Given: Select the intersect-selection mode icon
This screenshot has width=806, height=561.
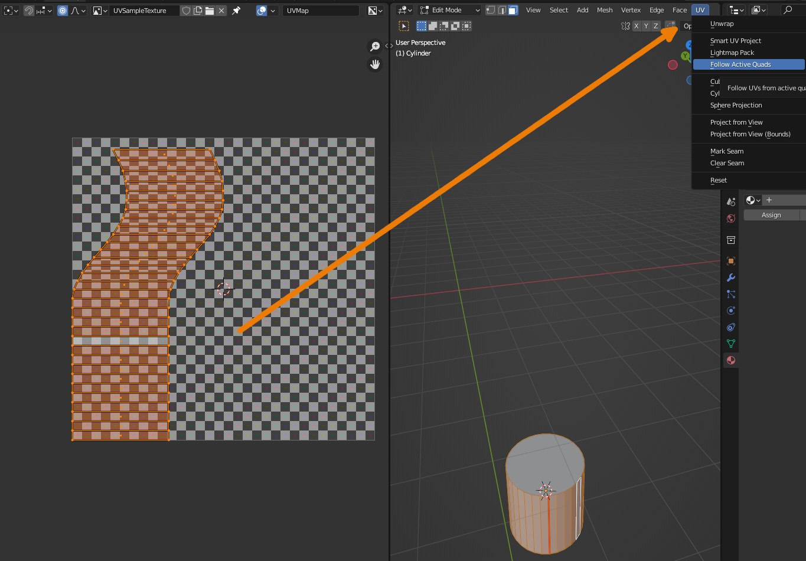Looking at the screenshot, I should pyautogui.click(x=466, y=26).
